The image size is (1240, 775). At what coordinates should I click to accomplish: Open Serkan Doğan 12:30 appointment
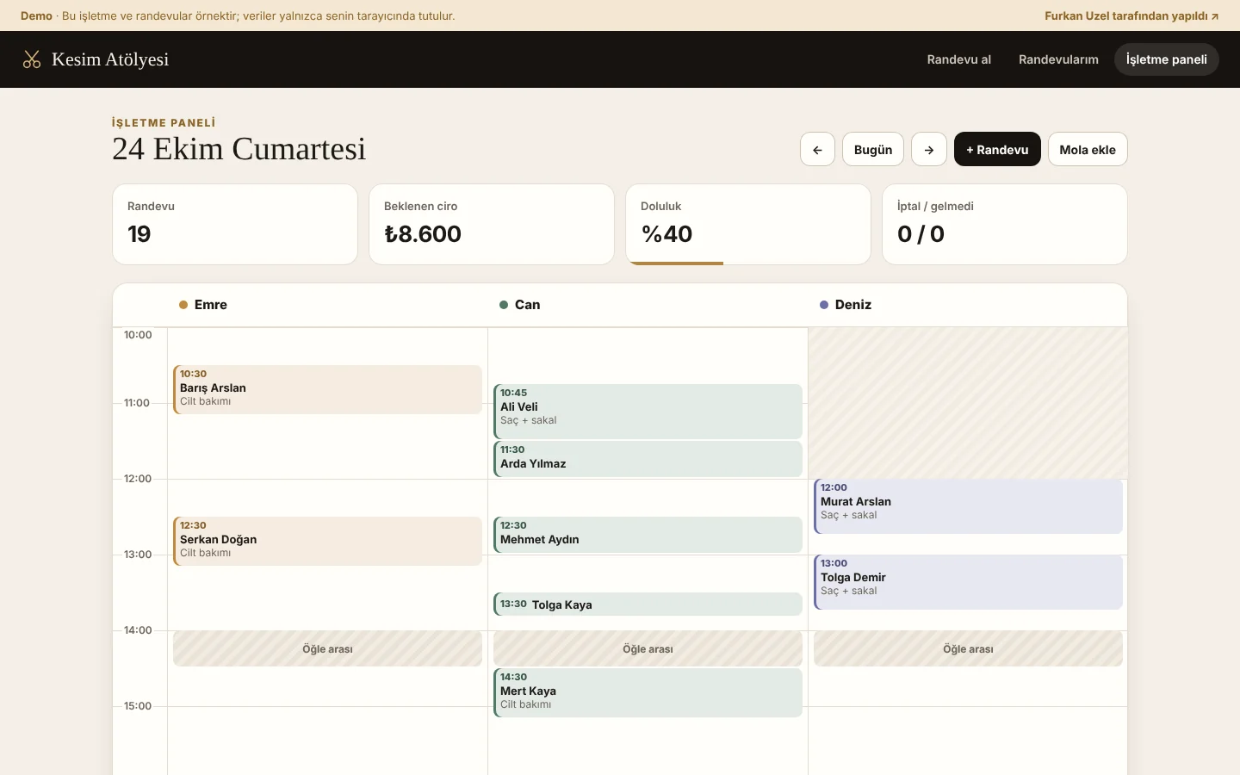click(x=328, y=541)
